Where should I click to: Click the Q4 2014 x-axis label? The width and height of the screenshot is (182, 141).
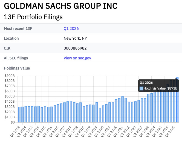(x=28, y=131)
